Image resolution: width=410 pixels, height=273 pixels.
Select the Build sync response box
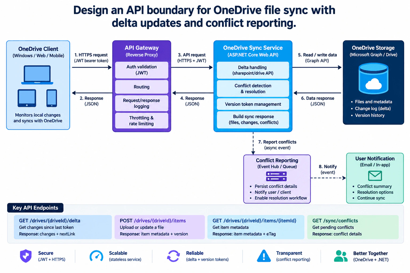click(253, 120)
